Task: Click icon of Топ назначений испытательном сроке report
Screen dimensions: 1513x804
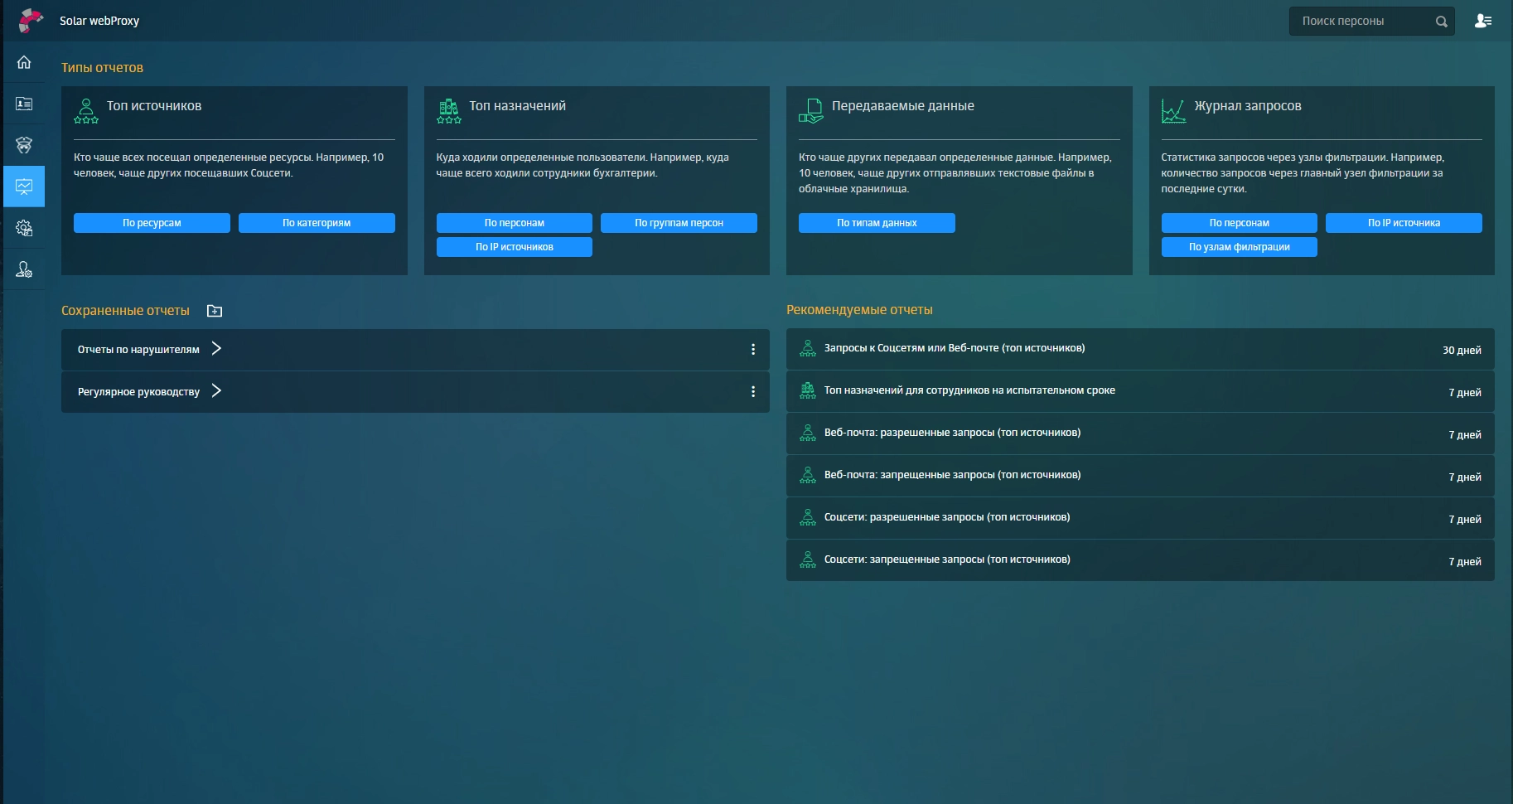Action: point(808,391)
